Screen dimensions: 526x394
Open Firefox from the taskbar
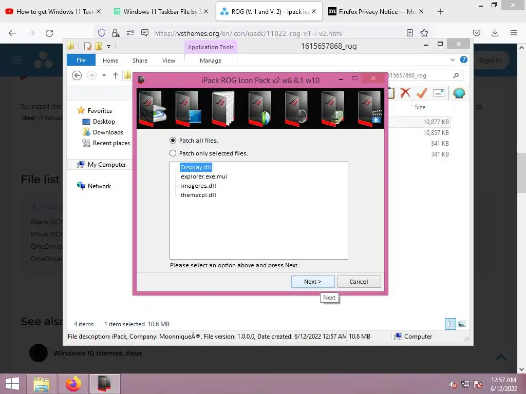(x=73, y=384)
